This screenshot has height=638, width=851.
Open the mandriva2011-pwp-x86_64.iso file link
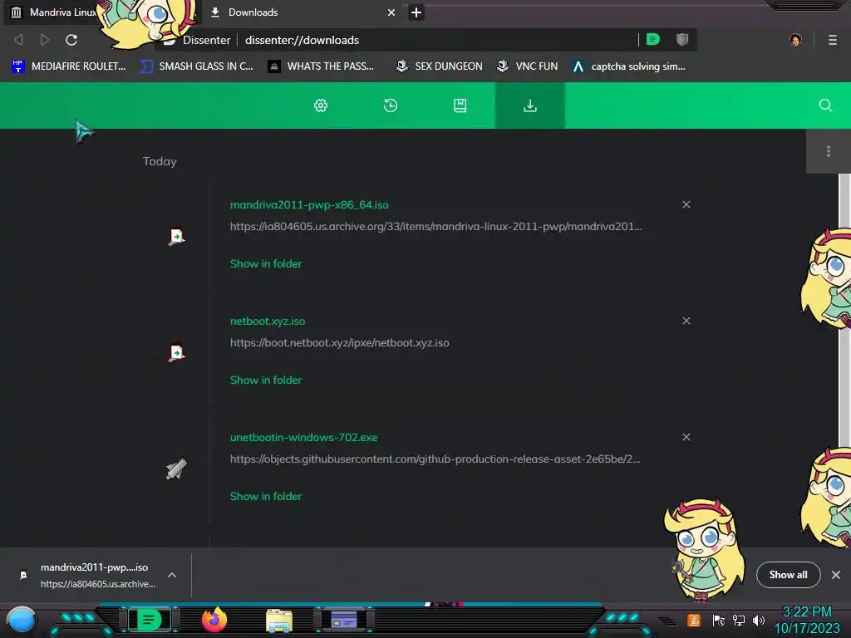tap(309, 204)
